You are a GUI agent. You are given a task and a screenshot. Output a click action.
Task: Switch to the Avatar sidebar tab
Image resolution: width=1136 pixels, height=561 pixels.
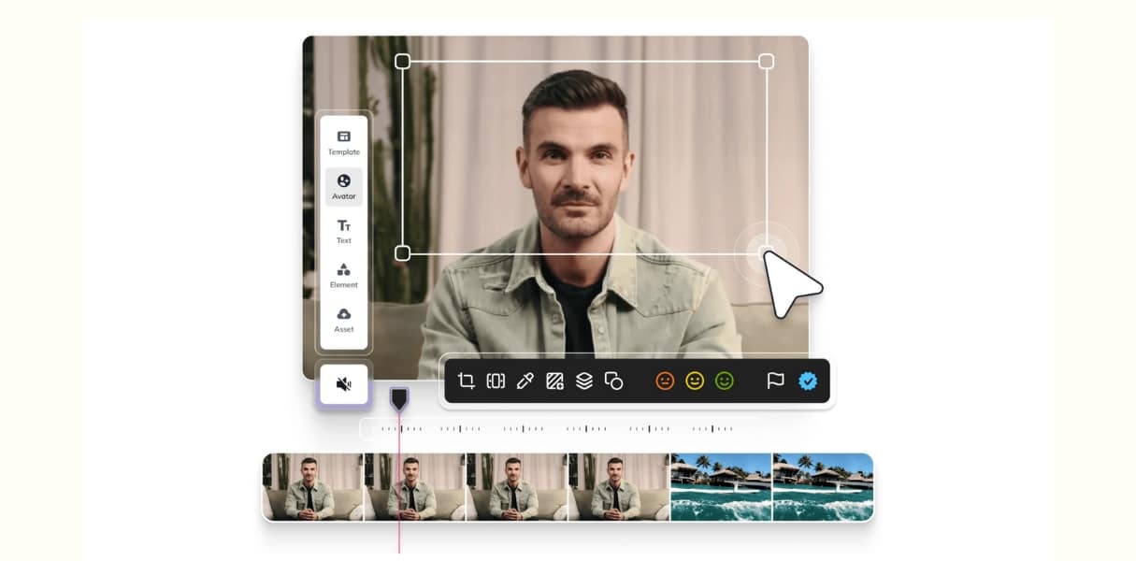click(x=344, y=187)
